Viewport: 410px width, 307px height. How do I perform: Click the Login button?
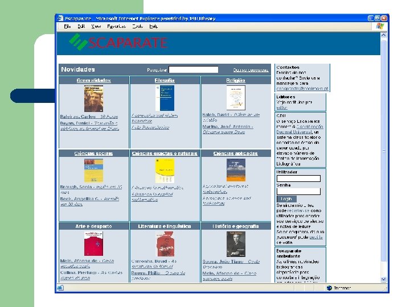click(286, 199)
